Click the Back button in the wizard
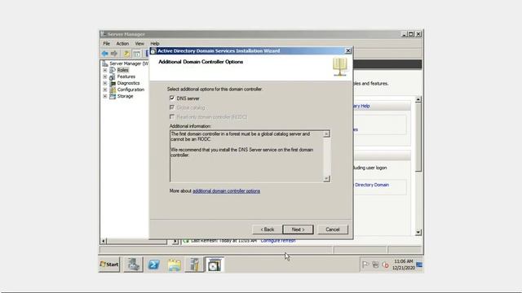 coord(268,230)
